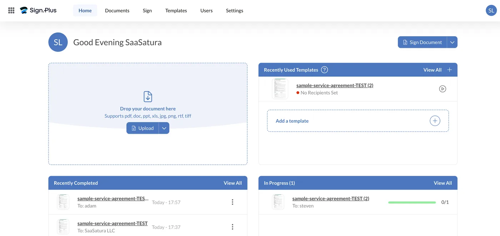This screenshot has height=236, width=500.
Task: Click View All in In Progress panel
Action: [x=442, y=183]
